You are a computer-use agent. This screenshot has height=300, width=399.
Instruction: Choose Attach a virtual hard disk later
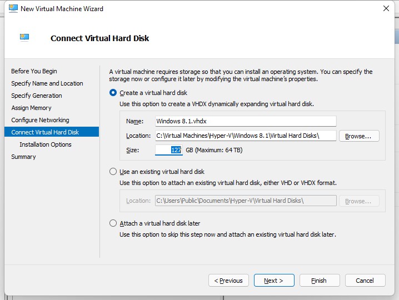[113, 223]
